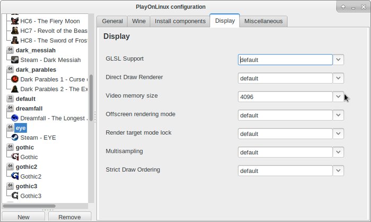Open the Video memory size dropdown arrow
Viewport: 371px width, 222px height.
(338, 97)
